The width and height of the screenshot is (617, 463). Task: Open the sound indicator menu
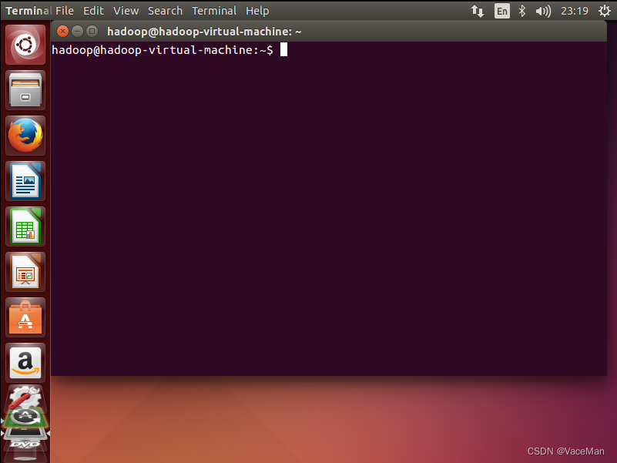pyautogui.click(x=542, y=11)
